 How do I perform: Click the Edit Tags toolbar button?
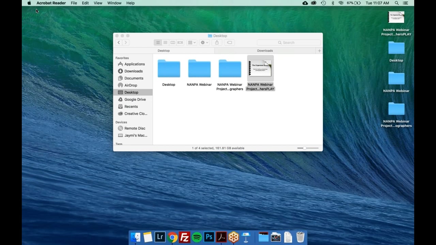point(230,43)
